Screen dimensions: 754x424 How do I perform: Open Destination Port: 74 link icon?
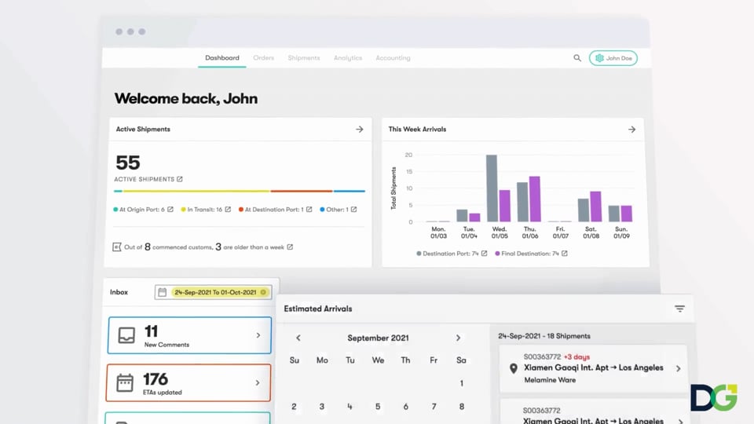click(x=485, y=254)
